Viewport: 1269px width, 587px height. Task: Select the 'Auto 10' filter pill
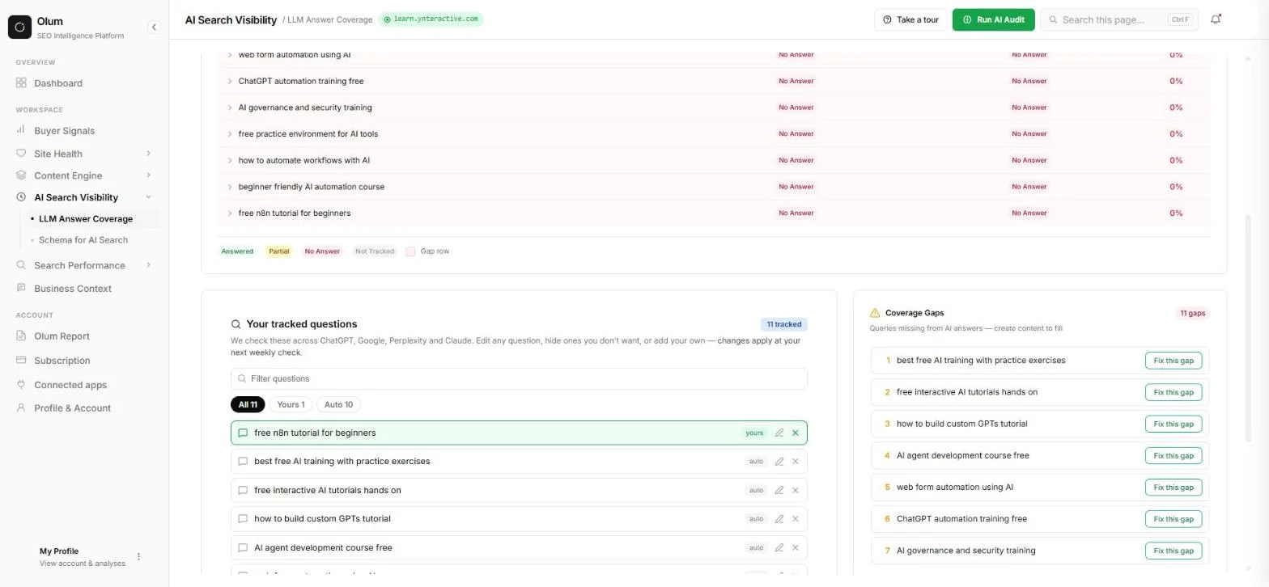coord(338,404)
